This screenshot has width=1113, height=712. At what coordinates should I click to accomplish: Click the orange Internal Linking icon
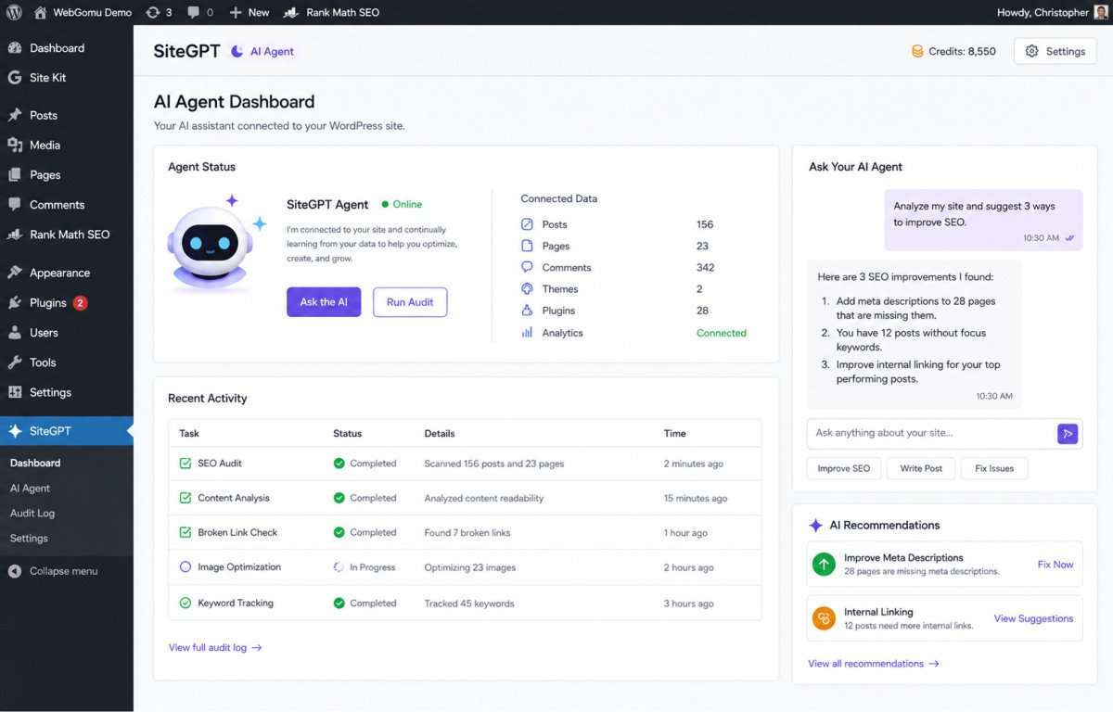click(824, 618)
